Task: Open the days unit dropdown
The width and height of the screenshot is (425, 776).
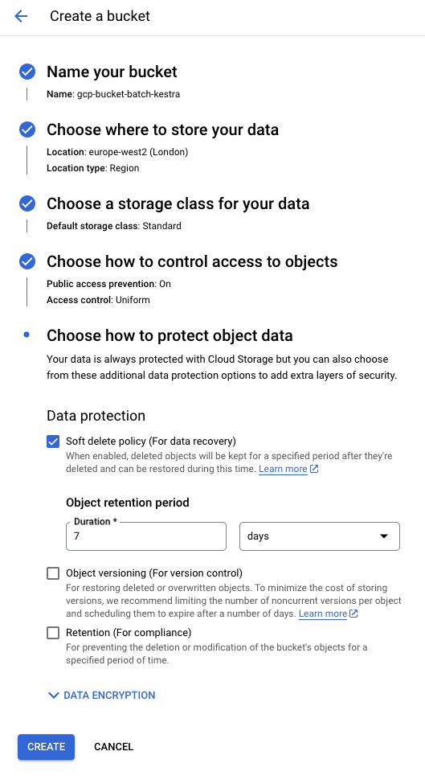Action: tap(320, 536)
